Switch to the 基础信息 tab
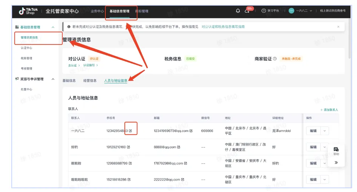This screenshot has width=357, height=192. 69,81
